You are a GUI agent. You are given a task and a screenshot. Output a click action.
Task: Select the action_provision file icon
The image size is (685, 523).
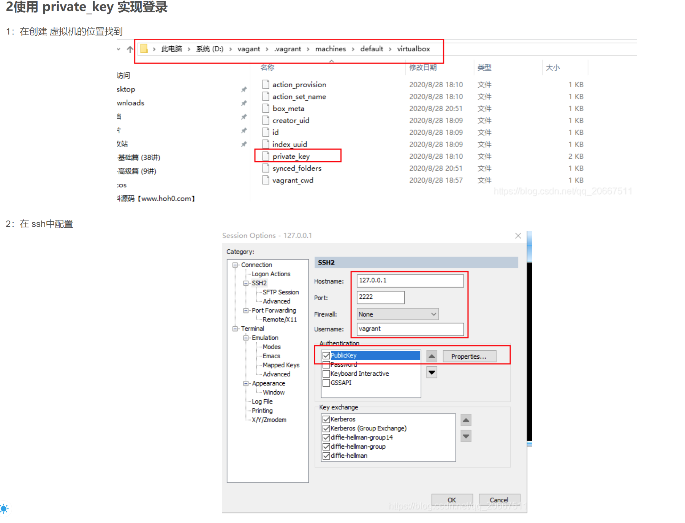coord(266,84)
